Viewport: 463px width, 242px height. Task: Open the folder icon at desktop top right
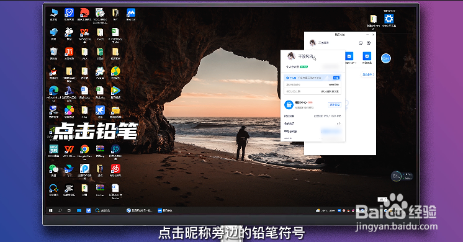[x=373, y=19]
